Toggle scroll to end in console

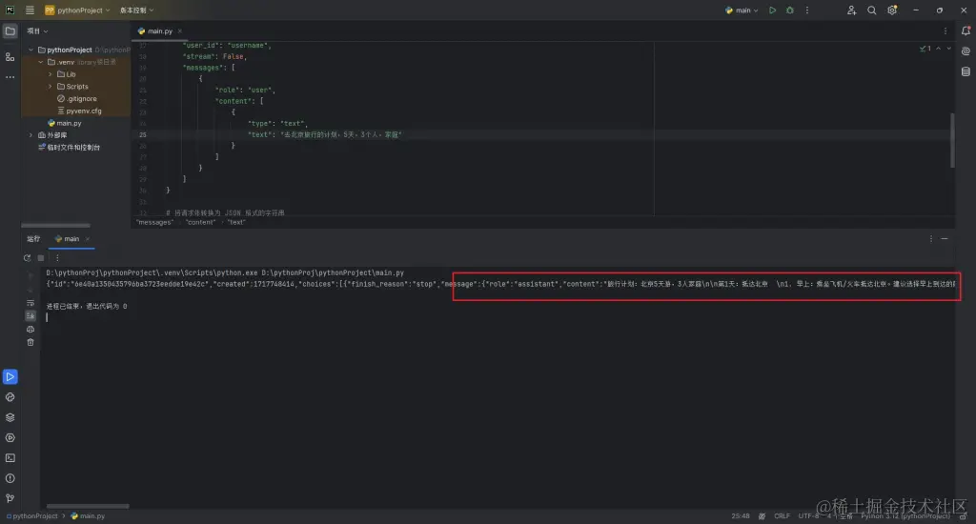pyautogui.click(x=30, y=315)
